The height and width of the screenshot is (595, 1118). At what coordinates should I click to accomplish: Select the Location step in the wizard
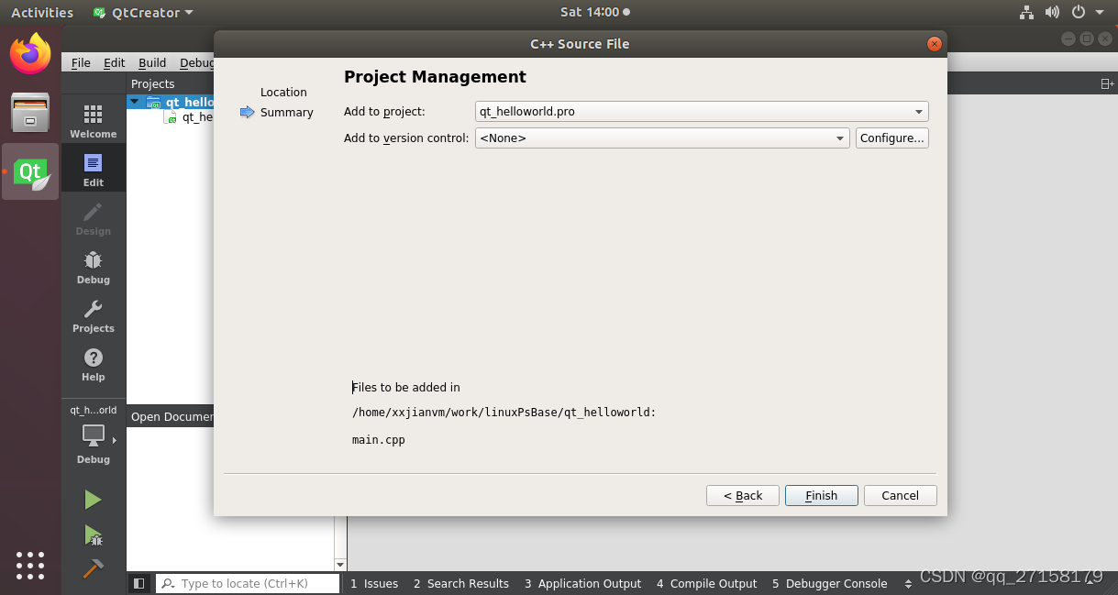(282, 92)
